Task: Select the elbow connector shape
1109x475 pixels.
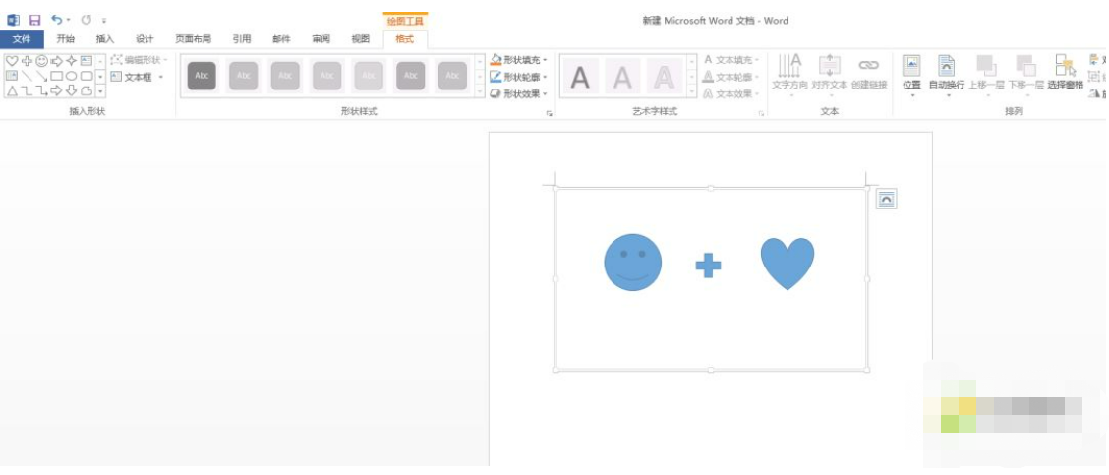Action: coord(27,90)
